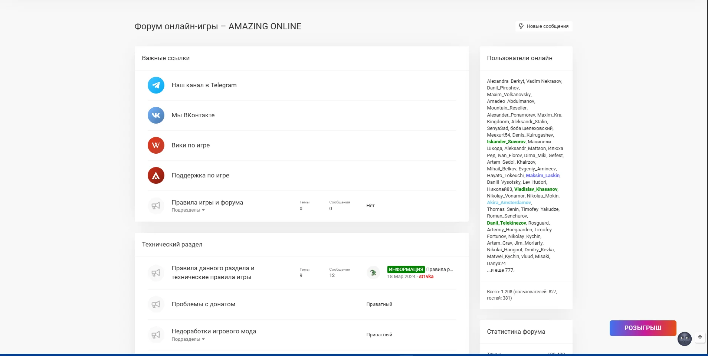Open the Недоработки игрового мода forum

coord(214,331)
